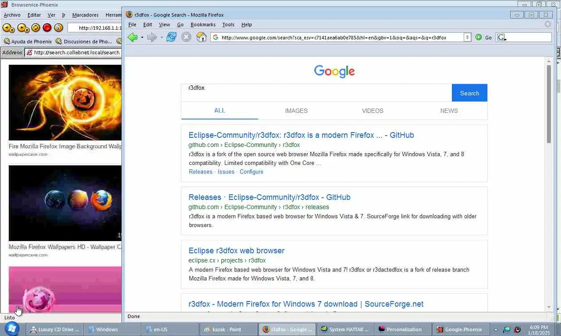Open the Configure sub-link under first result

(x=252, y=172)
